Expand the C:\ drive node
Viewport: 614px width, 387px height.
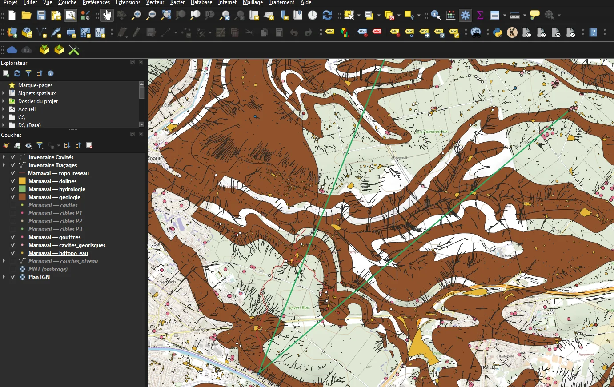[4, 117]
